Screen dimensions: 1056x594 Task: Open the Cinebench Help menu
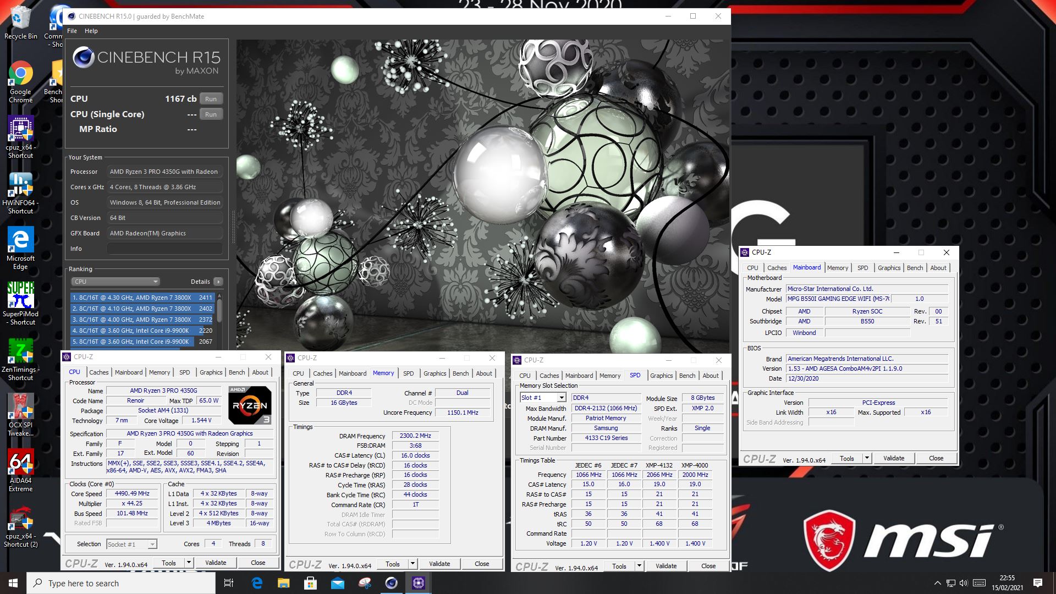click(x=91, y=31)
